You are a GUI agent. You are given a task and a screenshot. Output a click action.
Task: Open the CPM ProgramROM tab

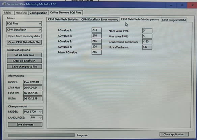click(x=174, y=20)
